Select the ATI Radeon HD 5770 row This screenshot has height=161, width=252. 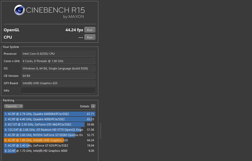49,130
